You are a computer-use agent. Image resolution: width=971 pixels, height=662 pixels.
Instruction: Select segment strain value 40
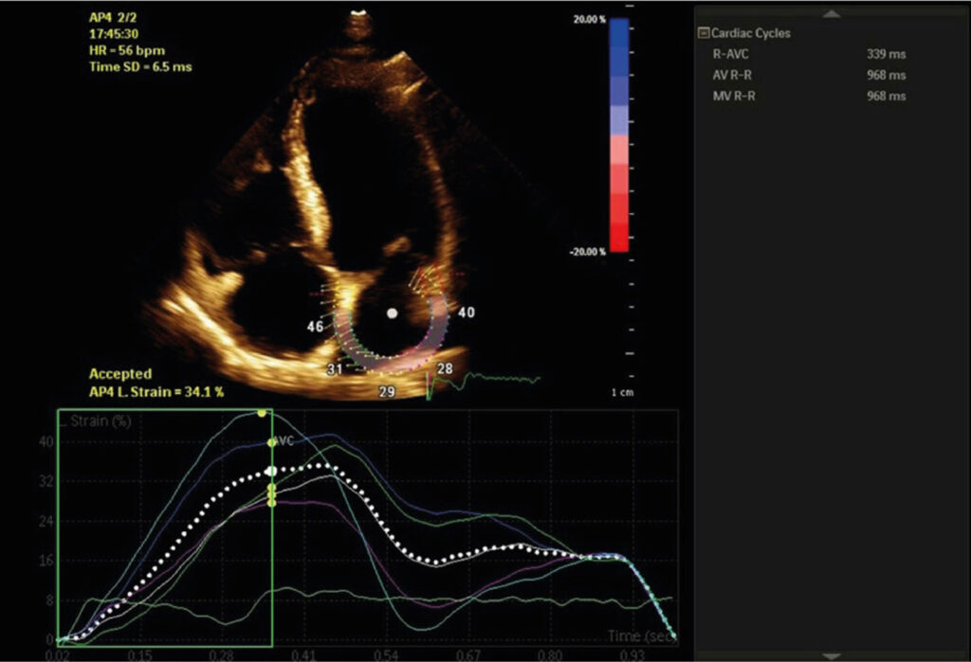(466, 313)
